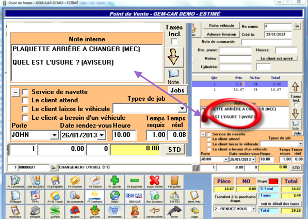Viewport: 308px width, 219px height.
Task: Click the folder icon next to No comm. field
Action: point(297,26)
